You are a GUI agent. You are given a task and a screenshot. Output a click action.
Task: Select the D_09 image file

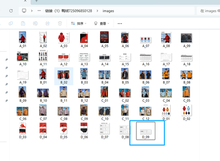tap(146, 131)
